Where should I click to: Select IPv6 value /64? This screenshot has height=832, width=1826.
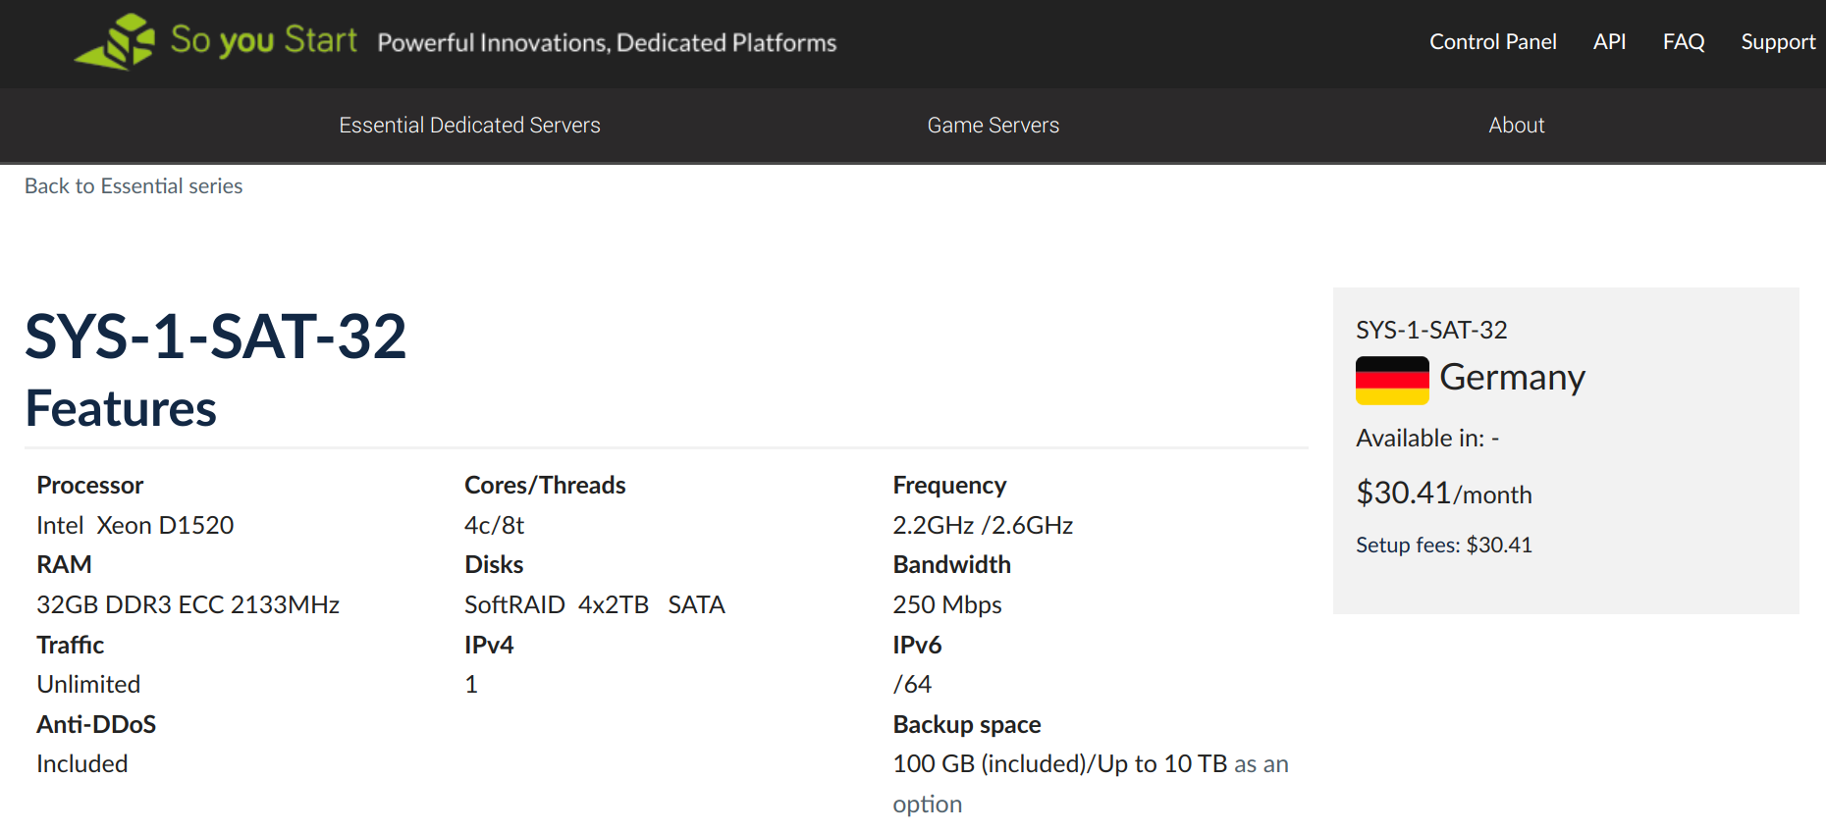click(x=912, y=684)
